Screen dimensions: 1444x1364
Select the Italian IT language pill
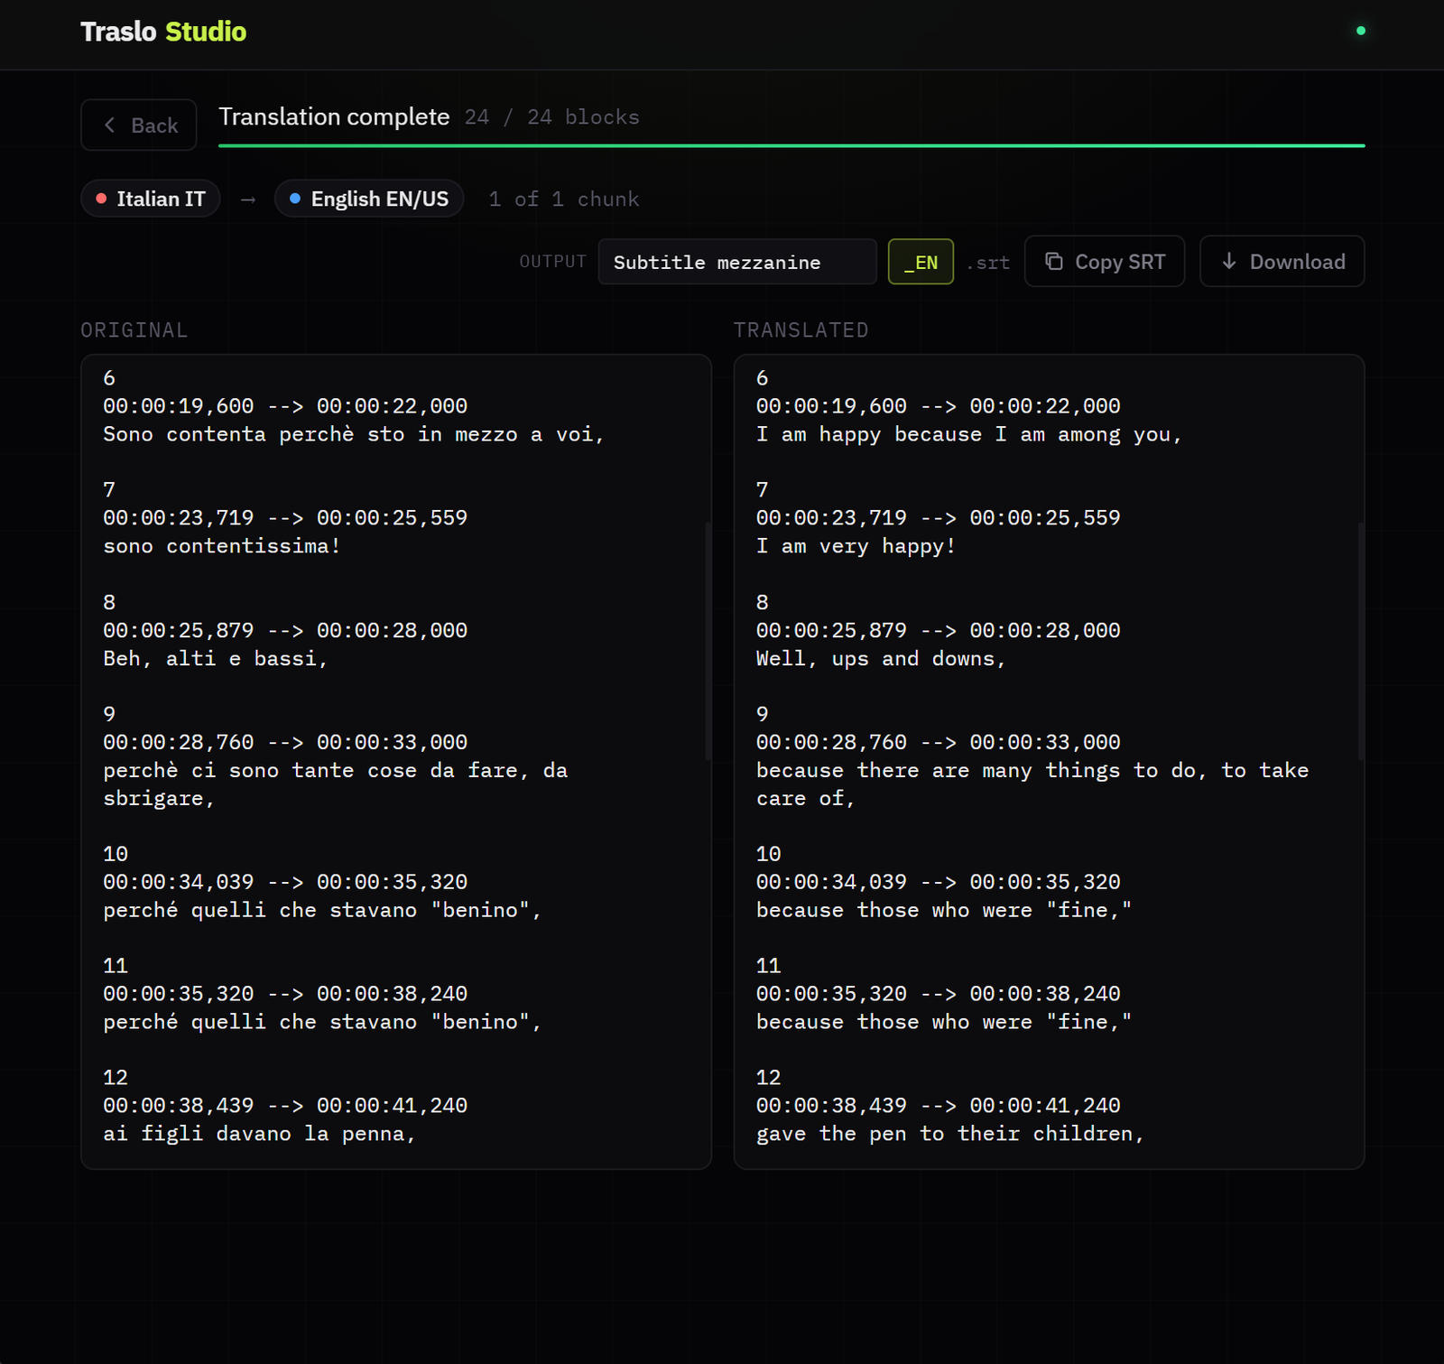151,199
